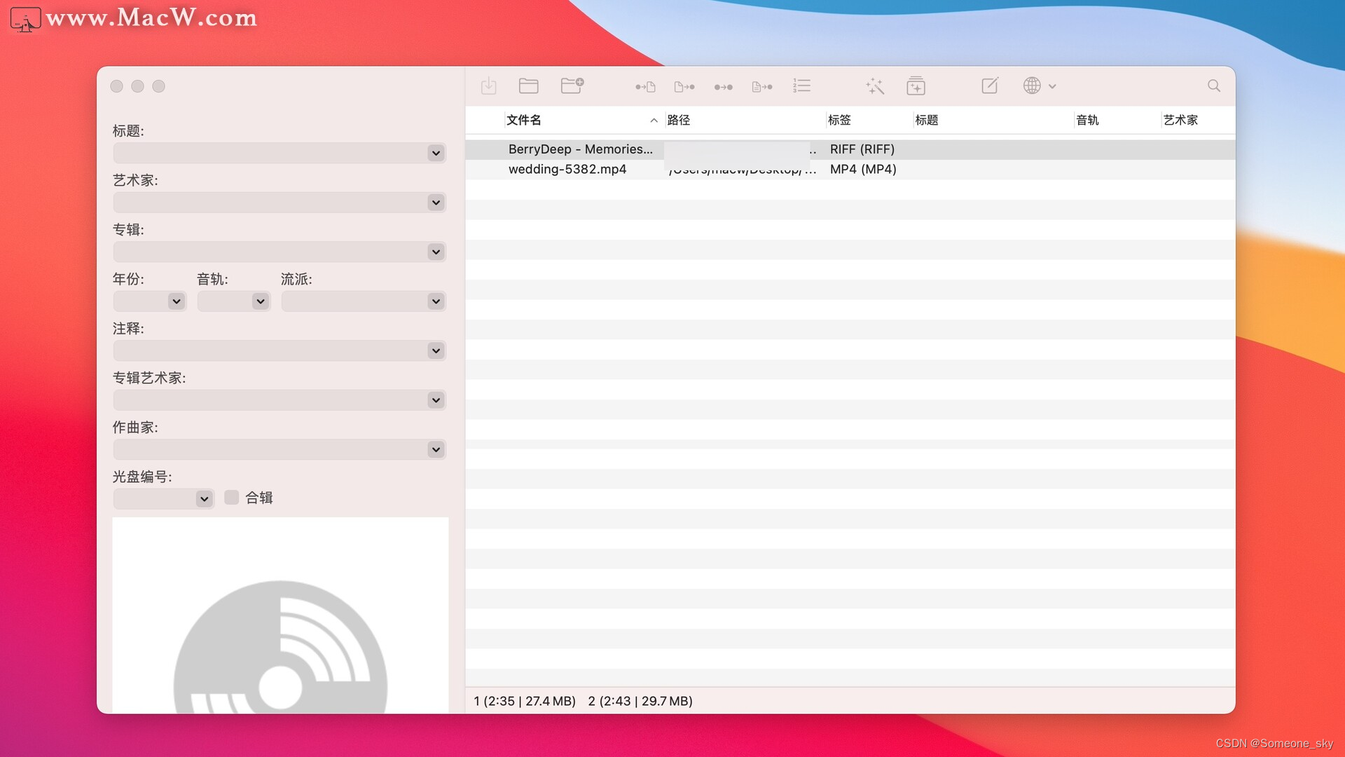Toggle the 合辑 compilation checkbox
Viewport: 1345px width, 757px height.
pyautogui.click(x=231, y=498)
